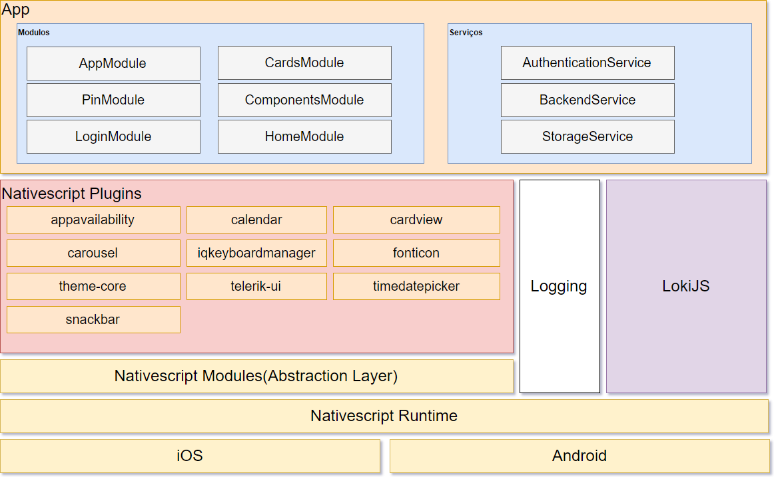Click the PinModule box

pos(113,100)
